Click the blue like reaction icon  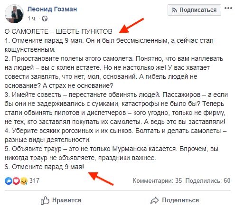pos(9,181)
